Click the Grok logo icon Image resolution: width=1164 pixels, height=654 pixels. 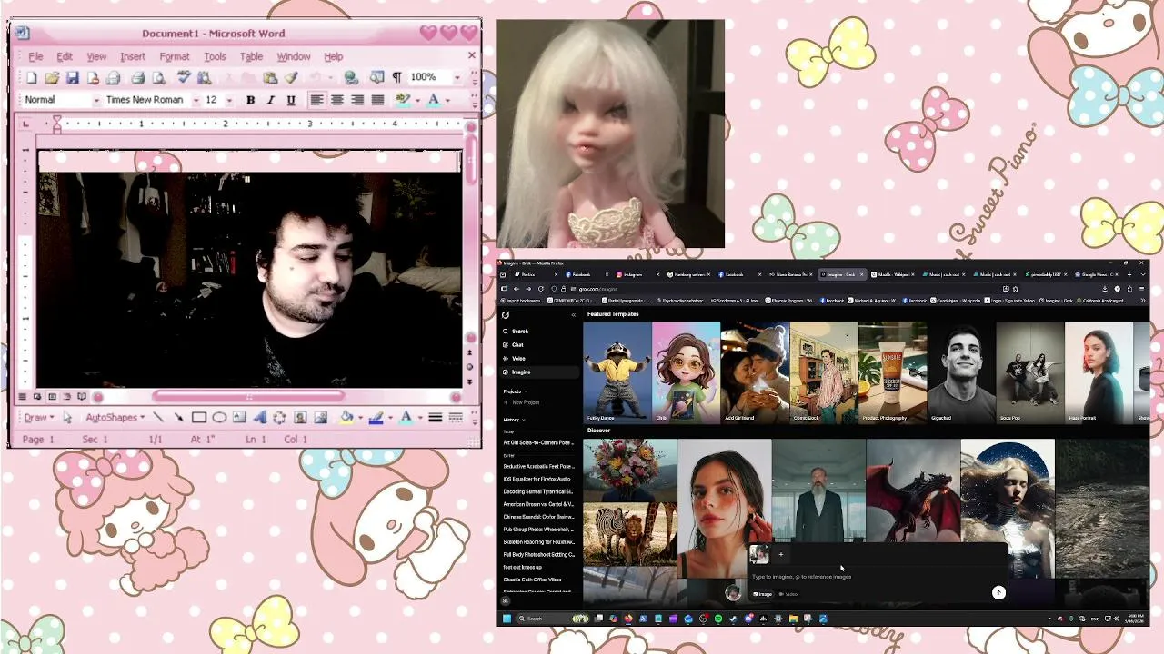506,315
